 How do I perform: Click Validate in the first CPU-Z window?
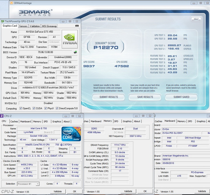(x=58, y=192)
